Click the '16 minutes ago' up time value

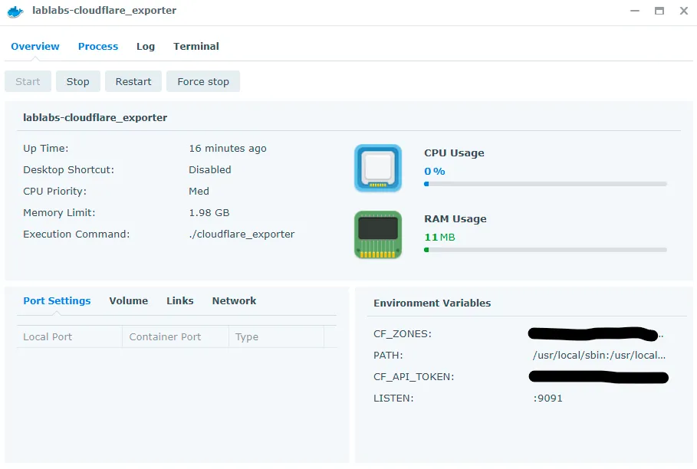[x=228, y=149]
